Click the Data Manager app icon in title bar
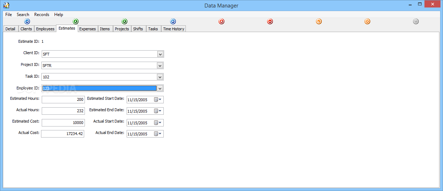The height and width of the screenshot is (191, 443). click(6, 5)
